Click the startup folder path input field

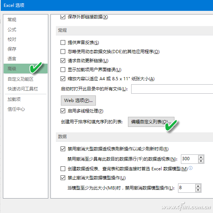click(x=172, y=89)
